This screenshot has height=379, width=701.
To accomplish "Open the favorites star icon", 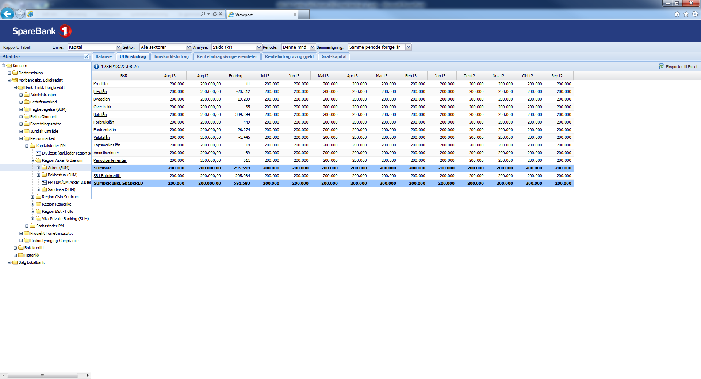I will 686,14.
